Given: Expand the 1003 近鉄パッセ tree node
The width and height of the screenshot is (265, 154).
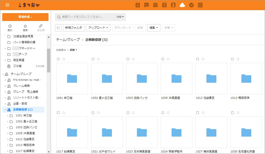Looking at the screenshot, I should coord(8,127).
